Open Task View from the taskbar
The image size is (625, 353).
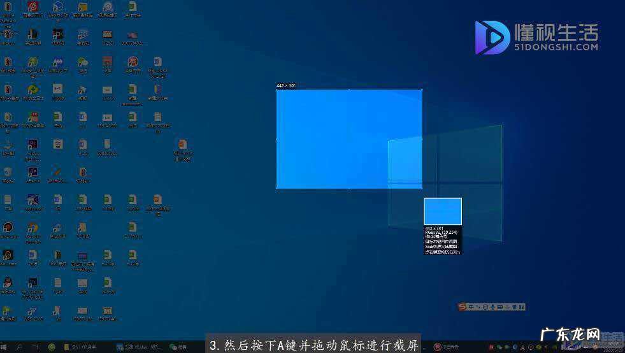pyautogui.click(x=35, y=347)
